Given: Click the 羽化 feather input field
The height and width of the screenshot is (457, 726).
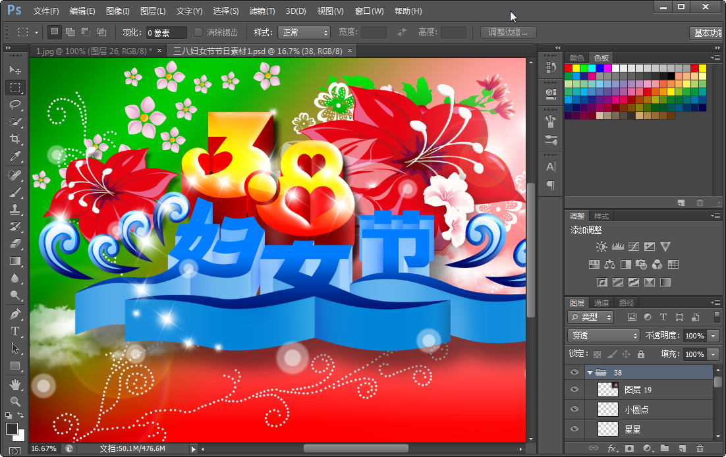Looking at the screenshot, I should [x=166, y=32].
